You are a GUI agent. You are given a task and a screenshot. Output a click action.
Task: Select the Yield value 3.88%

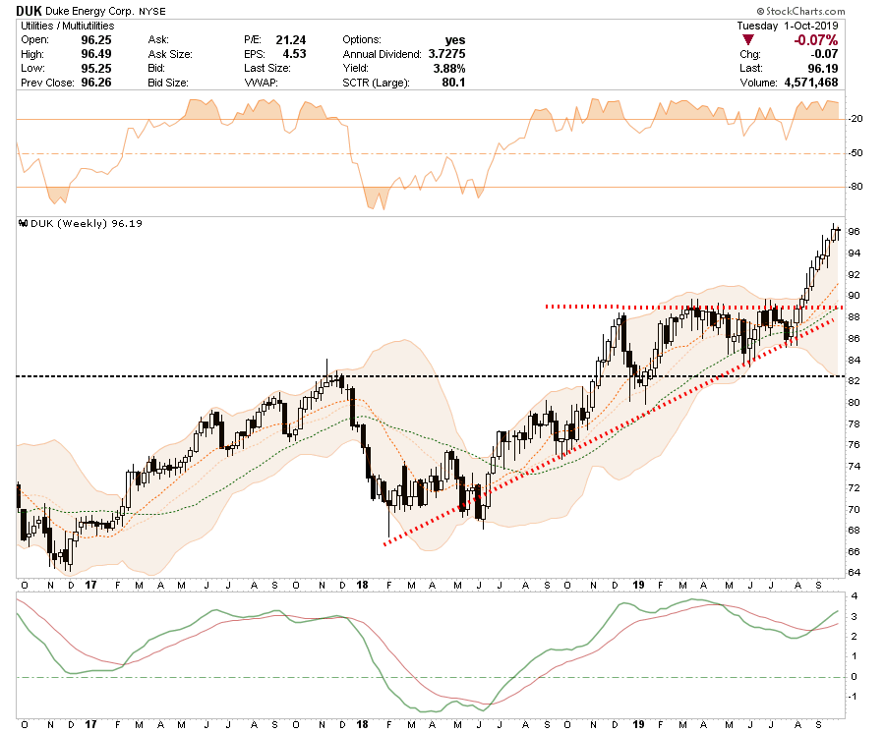pos(449,68)
